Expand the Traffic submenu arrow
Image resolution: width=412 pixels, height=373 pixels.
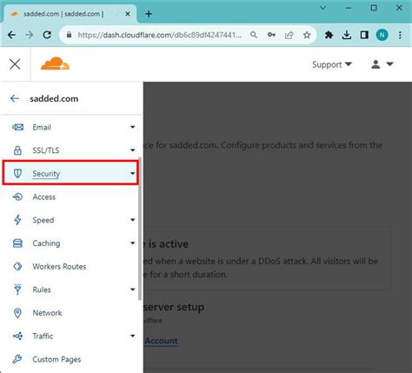pos(132,336)
